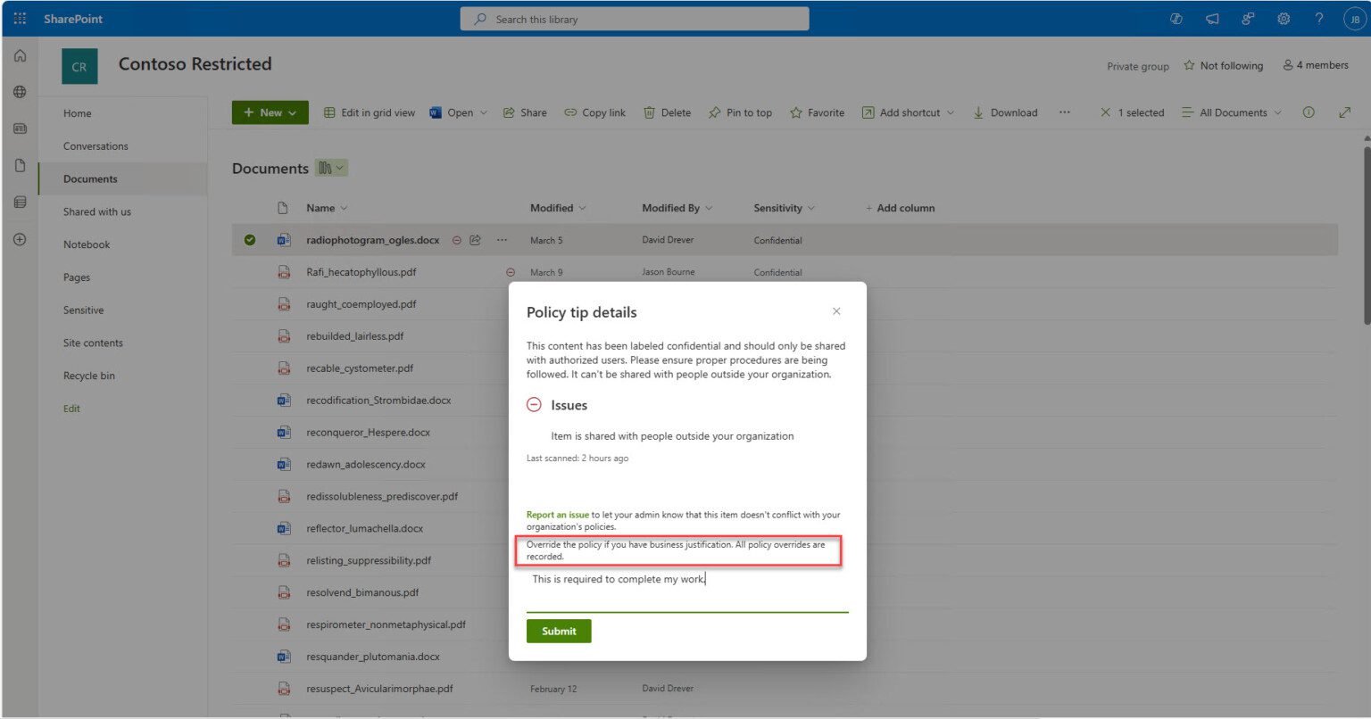
Task: Click the create (+) icon in left rail
Action: coord(19,238)
